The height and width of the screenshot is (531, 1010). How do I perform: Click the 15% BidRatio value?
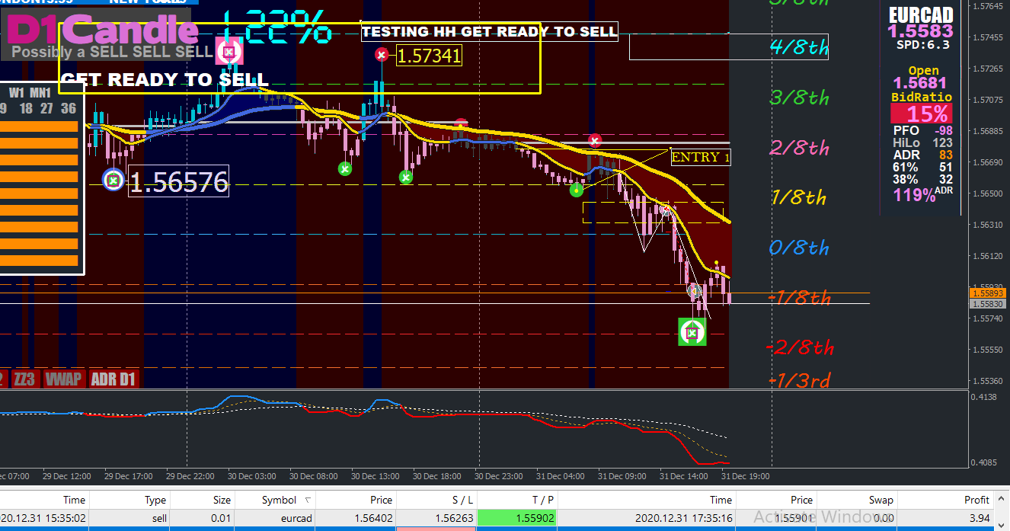point(922,114)
